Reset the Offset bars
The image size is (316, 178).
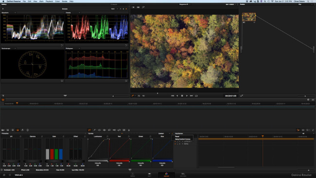[85, 137]
